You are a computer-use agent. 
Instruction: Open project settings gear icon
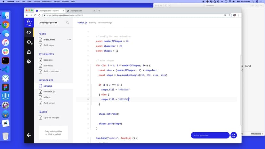pos(29,61)
